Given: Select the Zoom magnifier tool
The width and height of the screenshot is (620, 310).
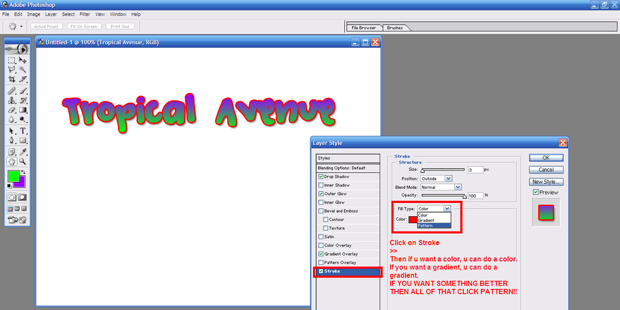Looking at the screenshot, I should (23, 161).
